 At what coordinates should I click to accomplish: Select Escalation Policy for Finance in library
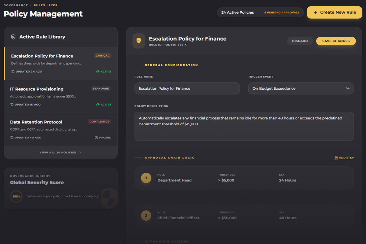coord(61,63)
